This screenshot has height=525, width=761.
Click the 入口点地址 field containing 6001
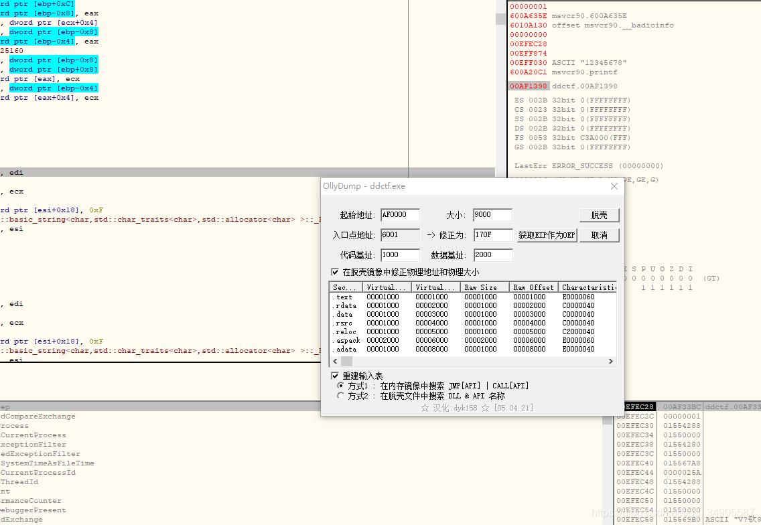pos(400,235)
